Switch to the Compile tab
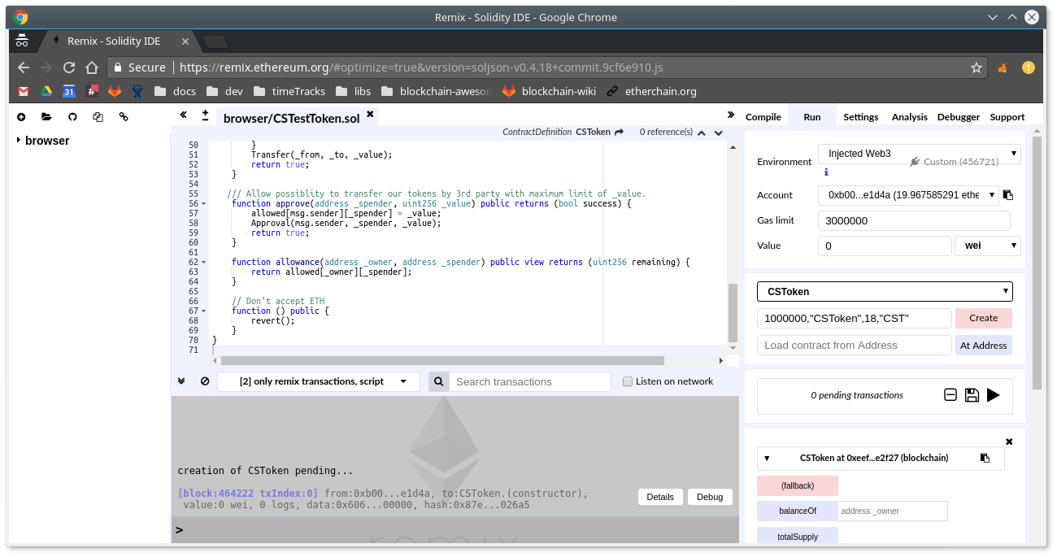 763,117
